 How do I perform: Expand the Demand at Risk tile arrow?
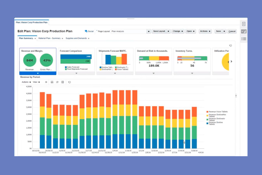pos(154,73)
